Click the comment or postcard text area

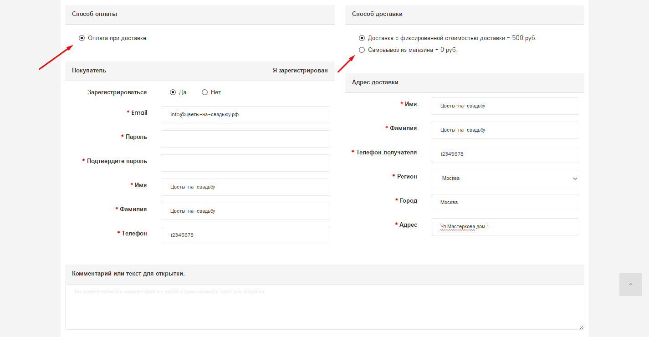coord(324,307)
